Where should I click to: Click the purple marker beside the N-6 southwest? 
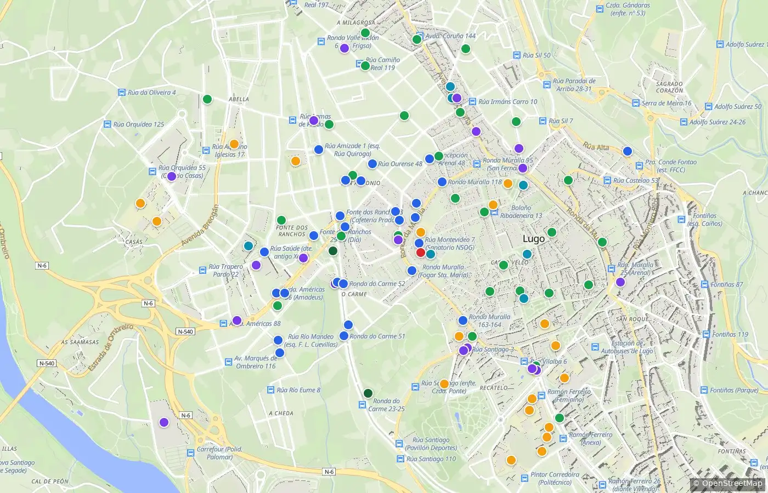(164, 422)
